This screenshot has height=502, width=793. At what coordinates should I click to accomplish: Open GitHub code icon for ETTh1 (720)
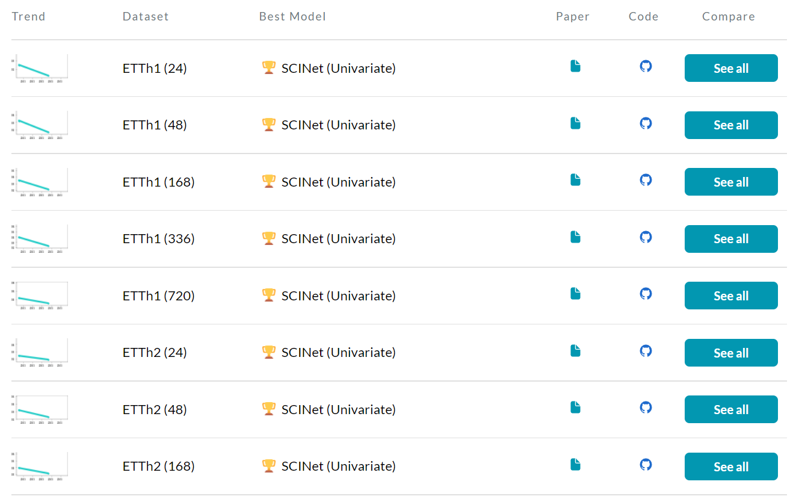point(646,294)
